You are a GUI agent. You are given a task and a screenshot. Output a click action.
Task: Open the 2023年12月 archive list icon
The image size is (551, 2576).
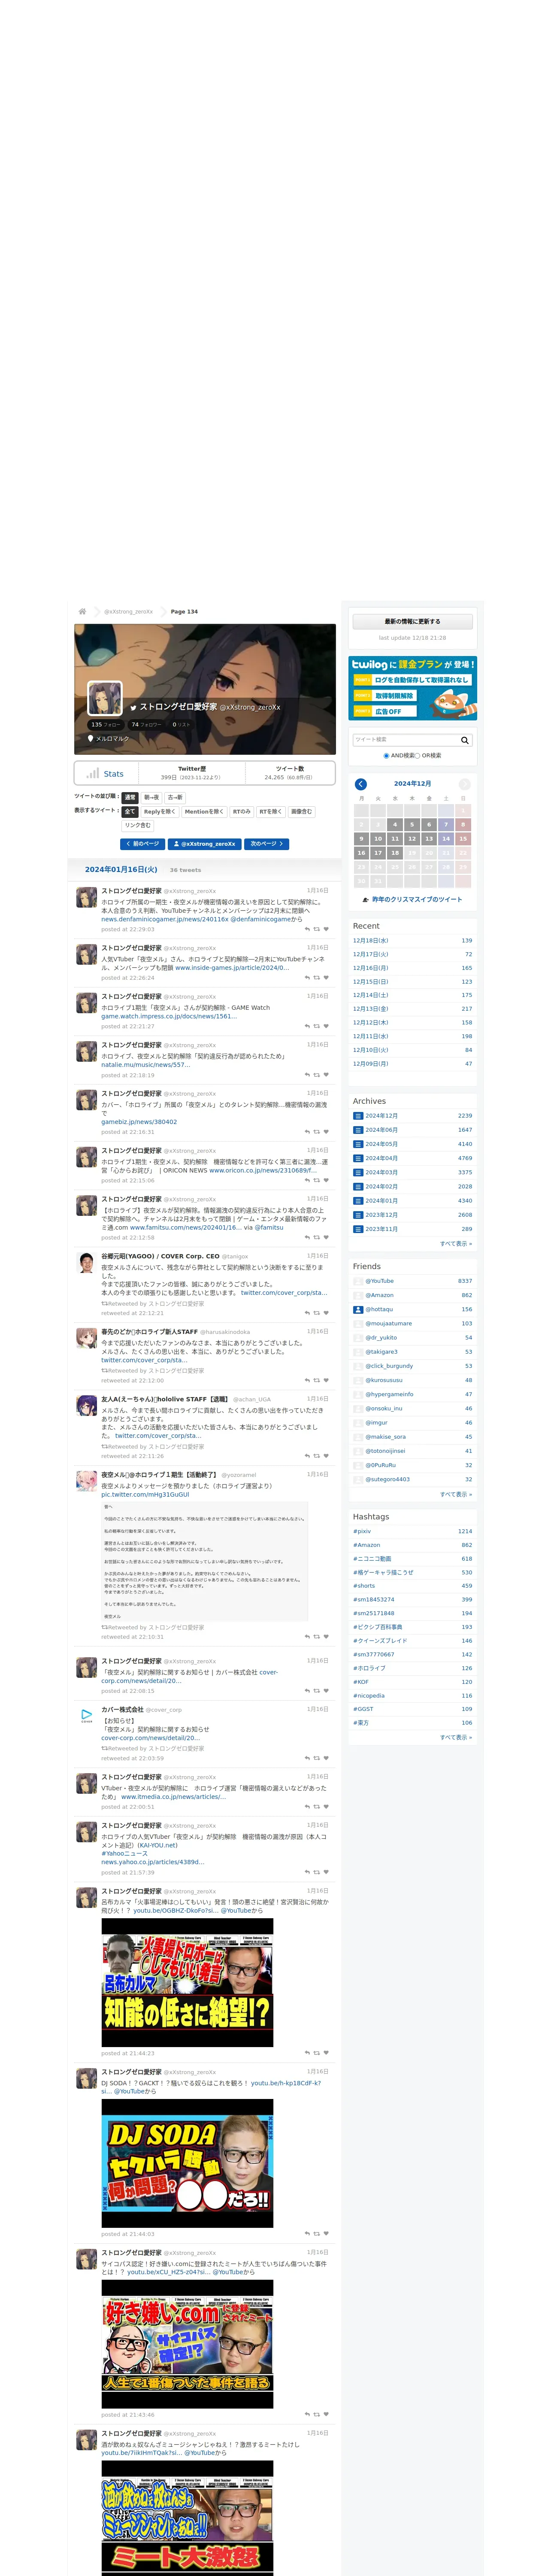358,1215
